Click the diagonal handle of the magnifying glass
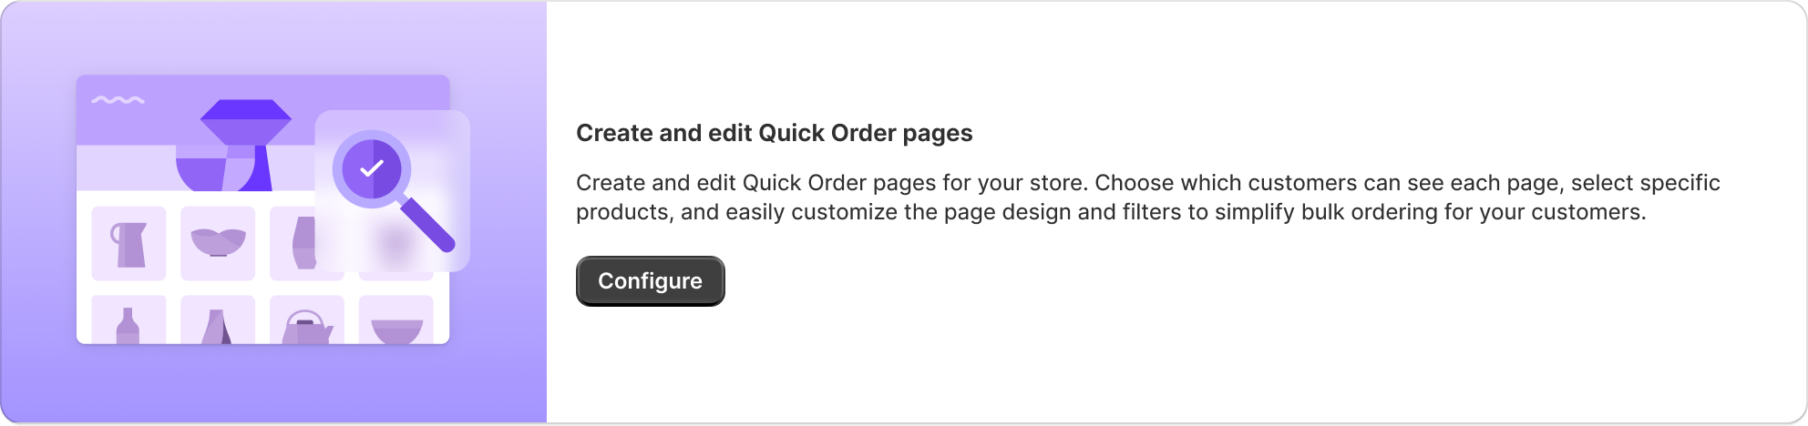 [427, 225]
